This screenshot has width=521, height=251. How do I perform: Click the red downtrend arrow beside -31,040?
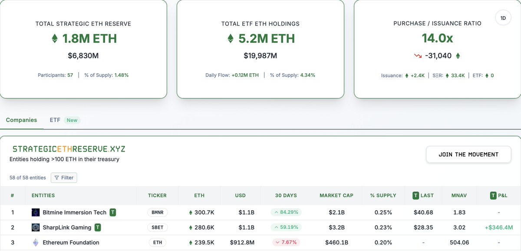[x=418, y=56]
